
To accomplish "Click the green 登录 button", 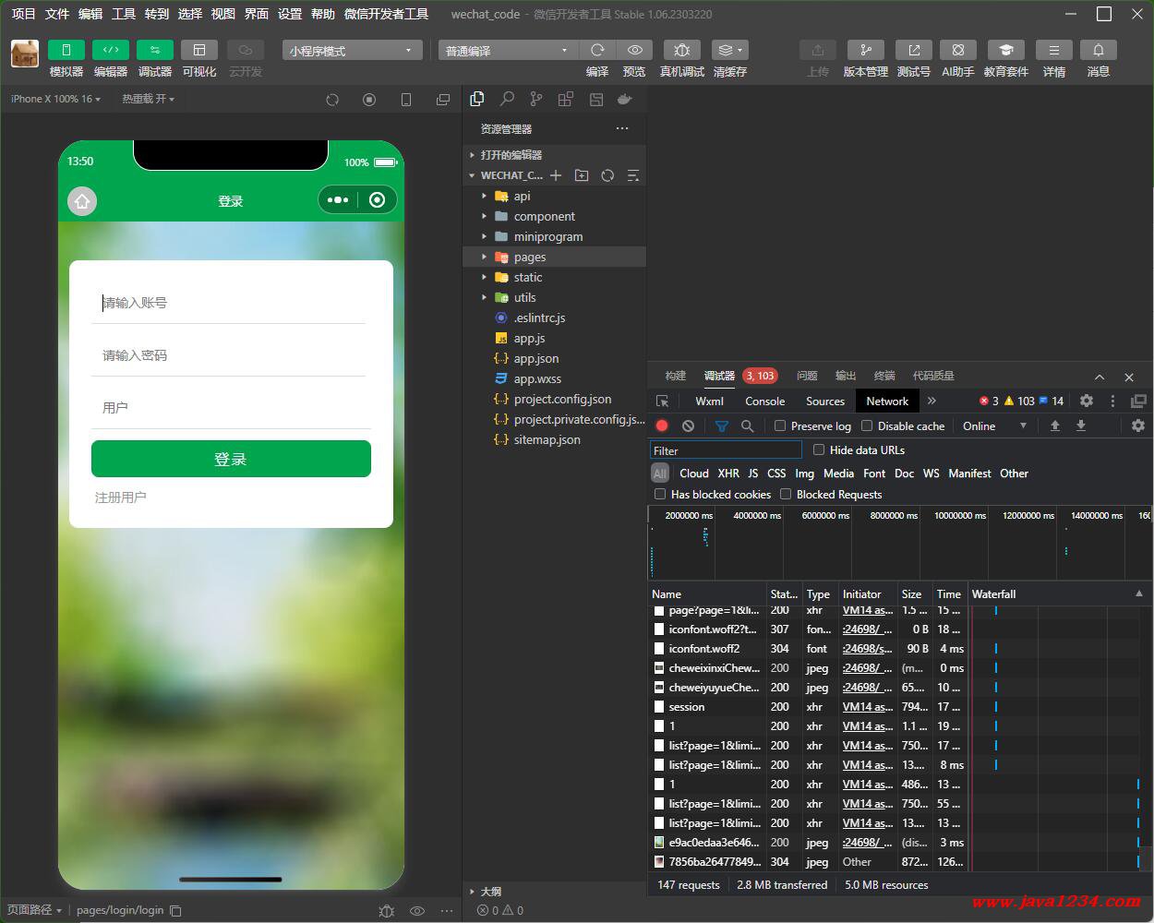I will pos(231,459).
